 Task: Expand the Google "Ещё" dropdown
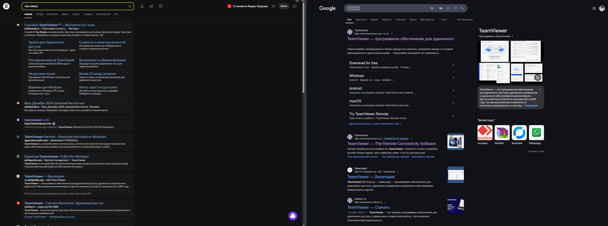[443, 20]
